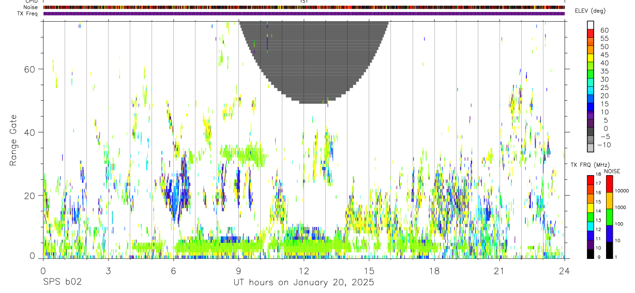The image size is (635, 293).
Task: Click the 24 tick on the UT hours axis
Action: click(x=564, y=271)
